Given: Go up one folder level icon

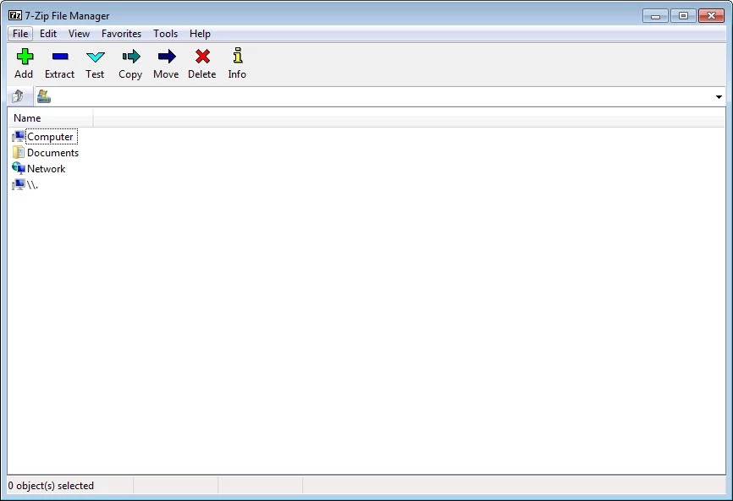Looking at the screenshot, I should (x=18, y=96).
